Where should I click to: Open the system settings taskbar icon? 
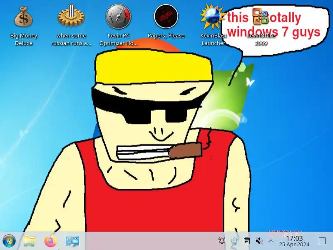72,241
